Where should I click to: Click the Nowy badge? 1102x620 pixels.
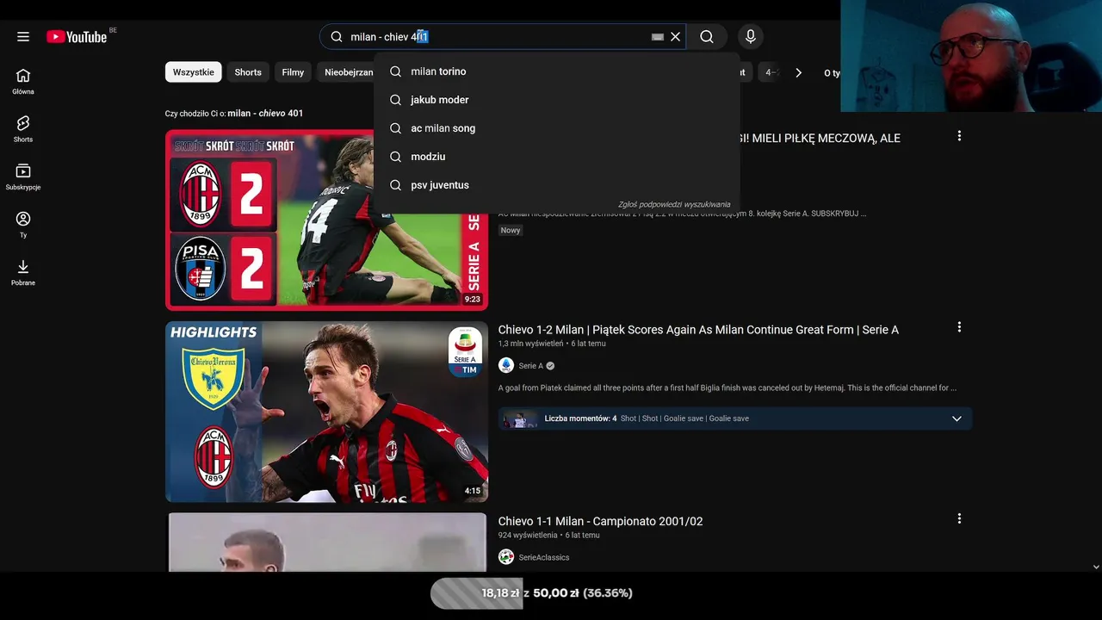click(511, 230)
